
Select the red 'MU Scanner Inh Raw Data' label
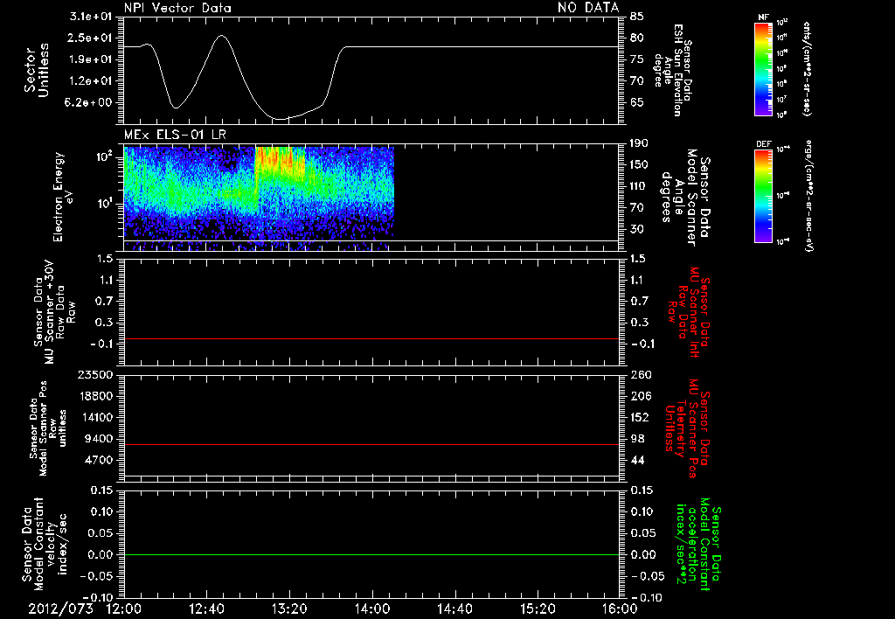(x=689, y=312)
